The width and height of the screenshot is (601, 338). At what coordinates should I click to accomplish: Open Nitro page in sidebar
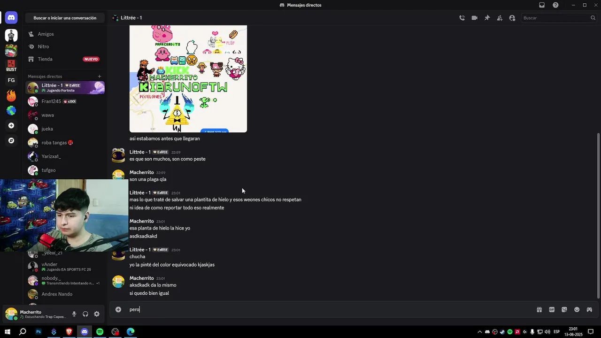pos(65,46)
